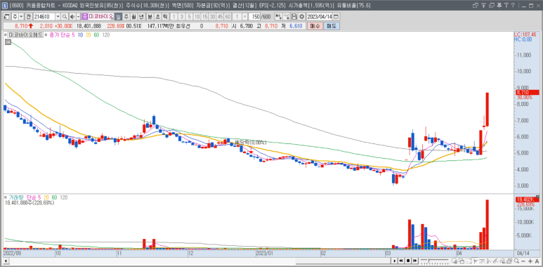Click the save chart floppy icon
The image size is (543, 267).
tap(294, 17)
